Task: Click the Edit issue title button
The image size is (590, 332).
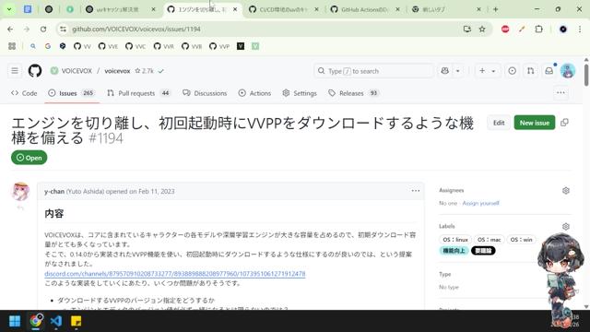Action: [499, 123]
